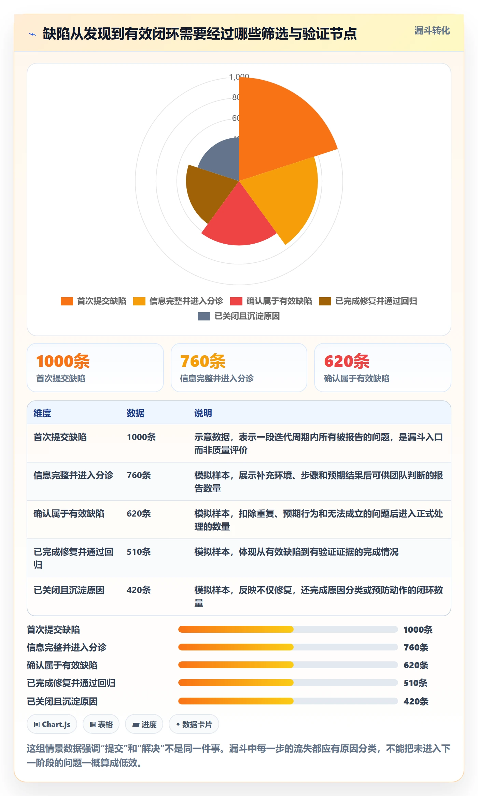Open the 620条 确认属于有效缺陷 card

tap(383, 368)
